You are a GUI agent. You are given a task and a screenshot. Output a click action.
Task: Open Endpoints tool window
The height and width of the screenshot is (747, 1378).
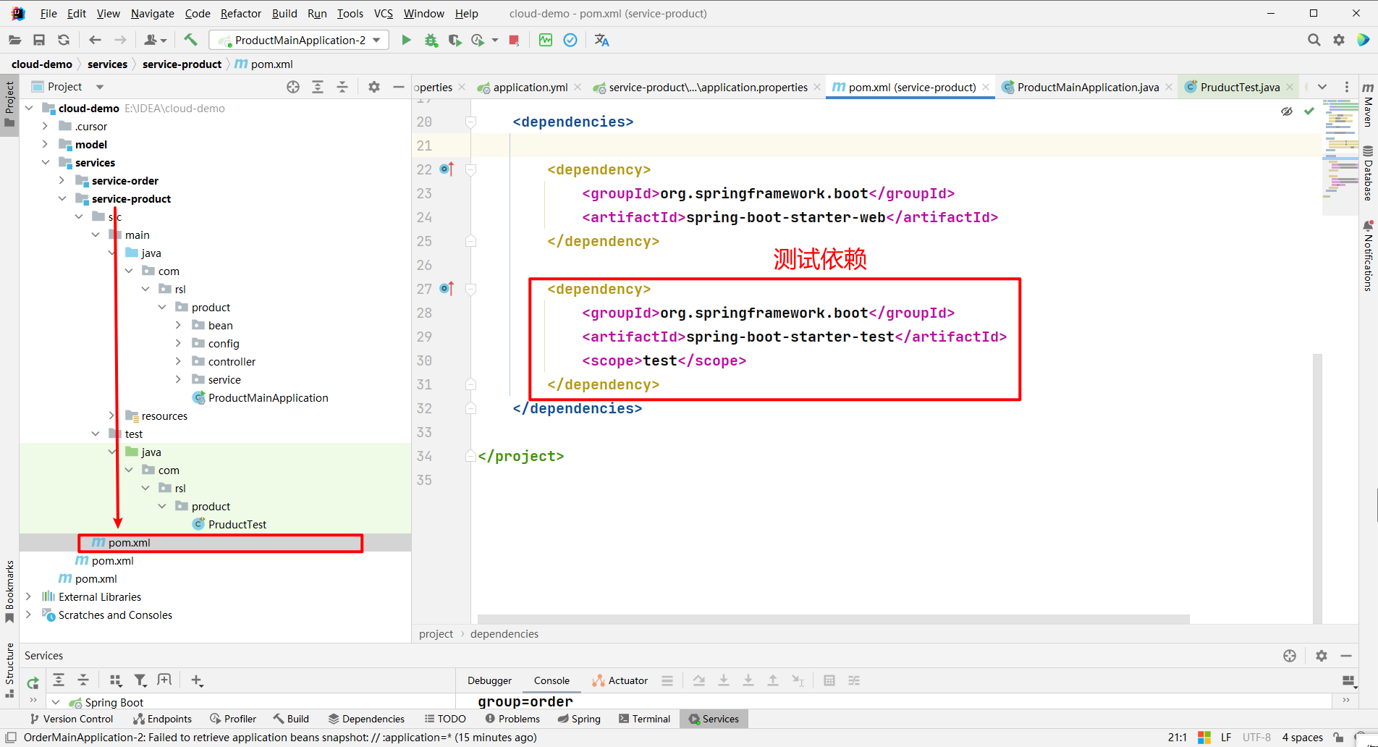point(162,719)
